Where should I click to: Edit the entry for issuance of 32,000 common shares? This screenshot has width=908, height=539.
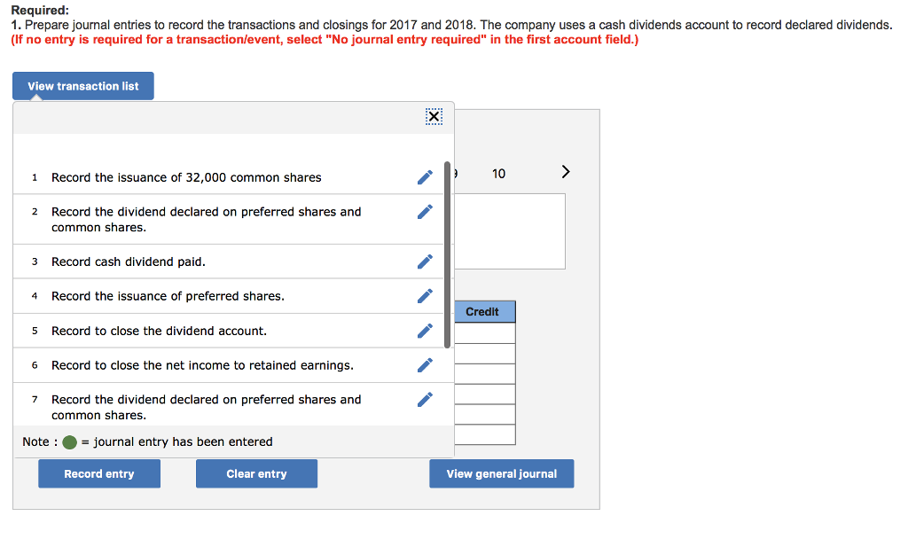pos(424,177)
